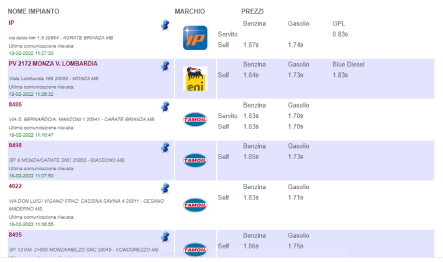The image size is (443, 262).
Task: Click the NOME IMPIANTO column header
Action: pyautogui.click(x=33, y=11)
